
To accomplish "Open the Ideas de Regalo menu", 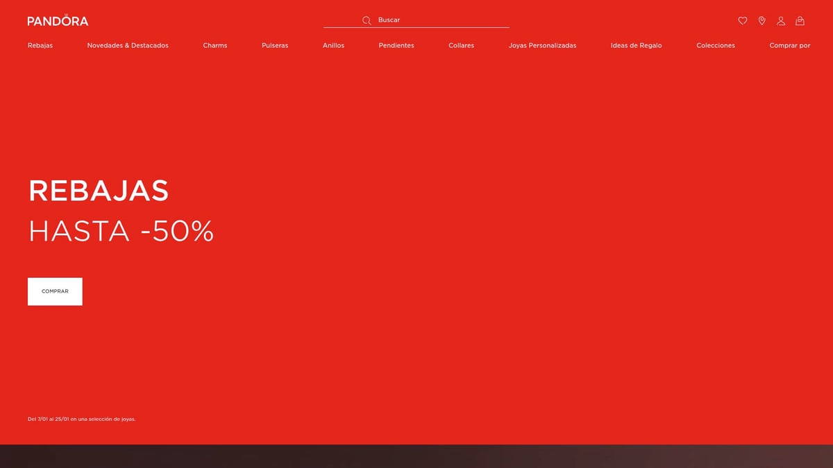I will point(636,45).
